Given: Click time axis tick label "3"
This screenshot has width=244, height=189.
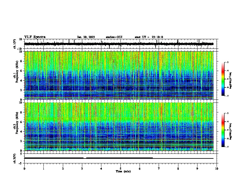Looking at the screenshot, I should coord(82,169).
